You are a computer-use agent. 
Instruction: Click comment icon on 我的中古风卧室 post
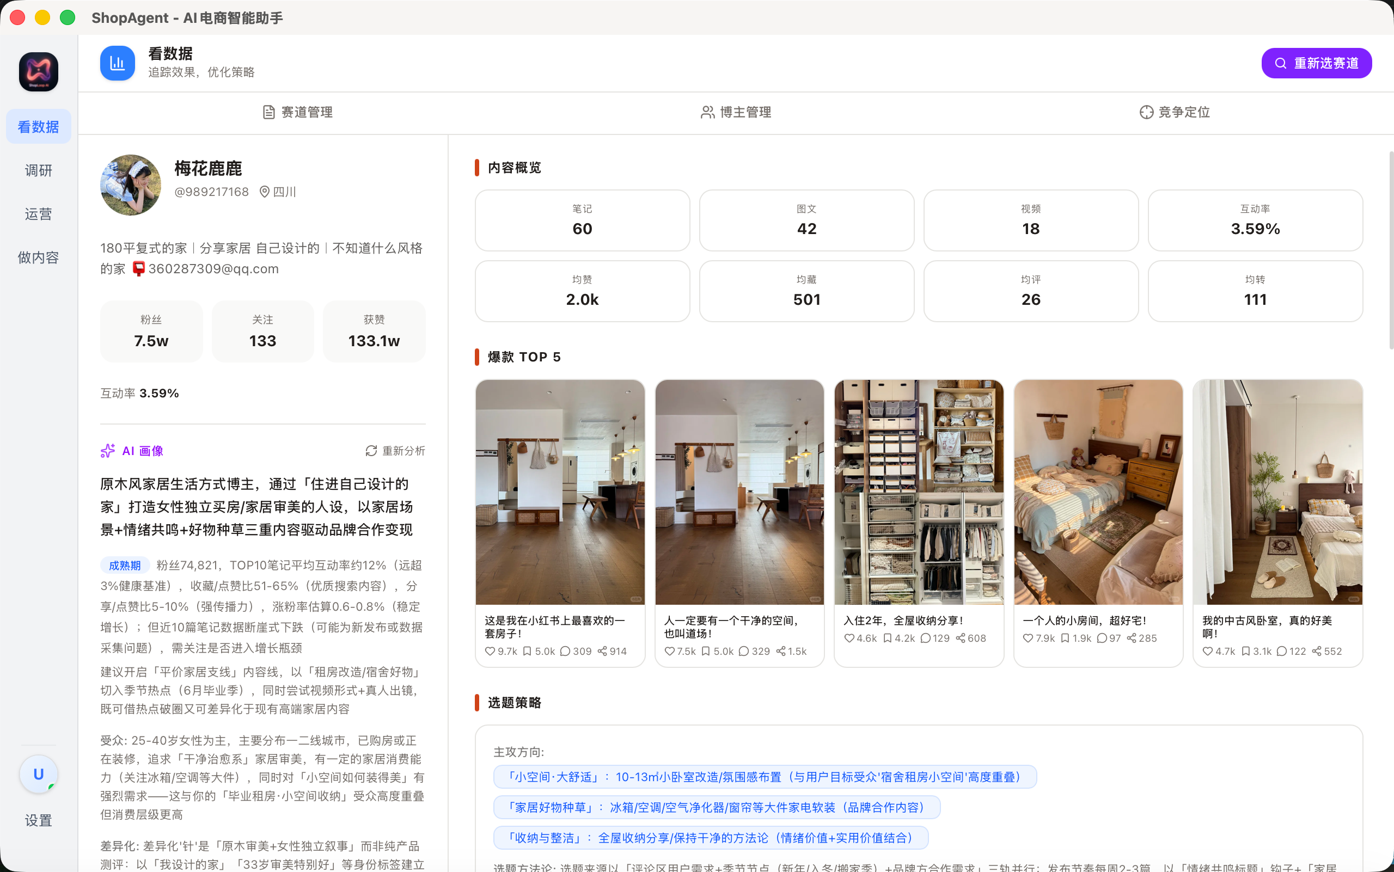[1281, 651]
